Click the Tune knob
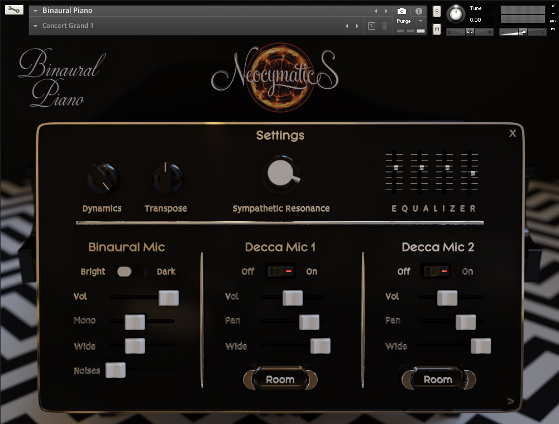 (456, 14)
